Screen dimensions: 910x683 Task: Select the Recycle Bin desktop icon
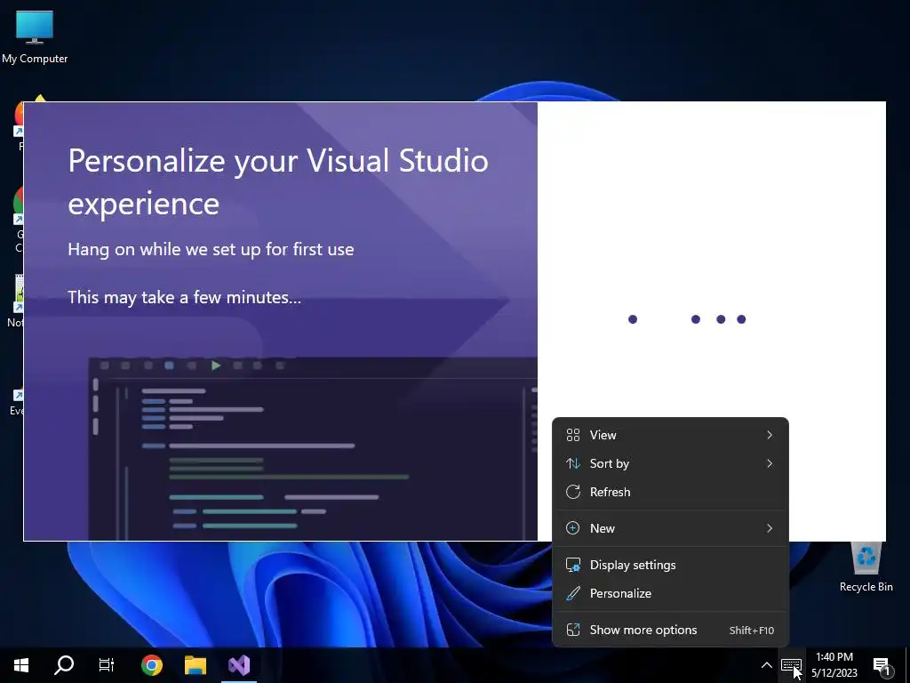[x=866, y=567]
